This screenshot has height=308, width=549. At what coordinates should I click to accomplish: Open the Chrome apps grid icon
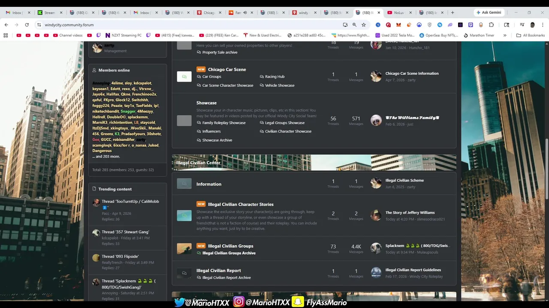tap(6, 36)
